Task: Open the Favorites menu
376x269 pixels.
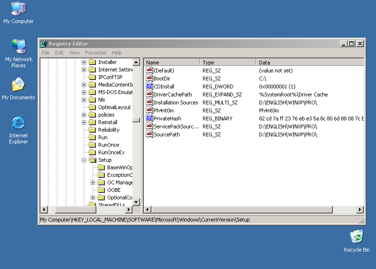Action: coord(96,53)
